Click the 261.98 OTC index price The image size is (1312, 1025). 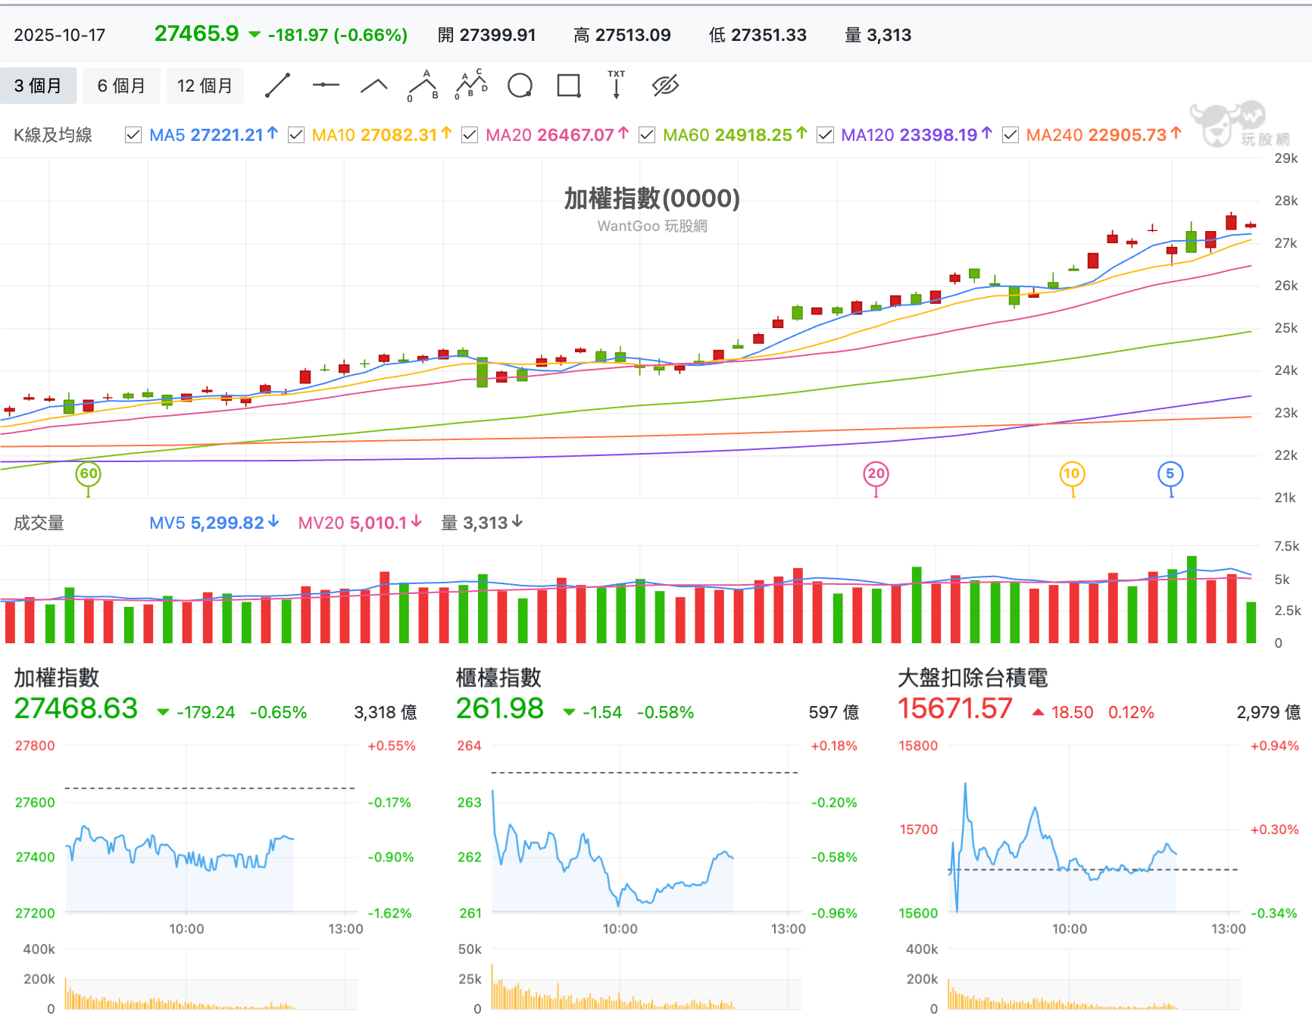[x=500, y=709]
